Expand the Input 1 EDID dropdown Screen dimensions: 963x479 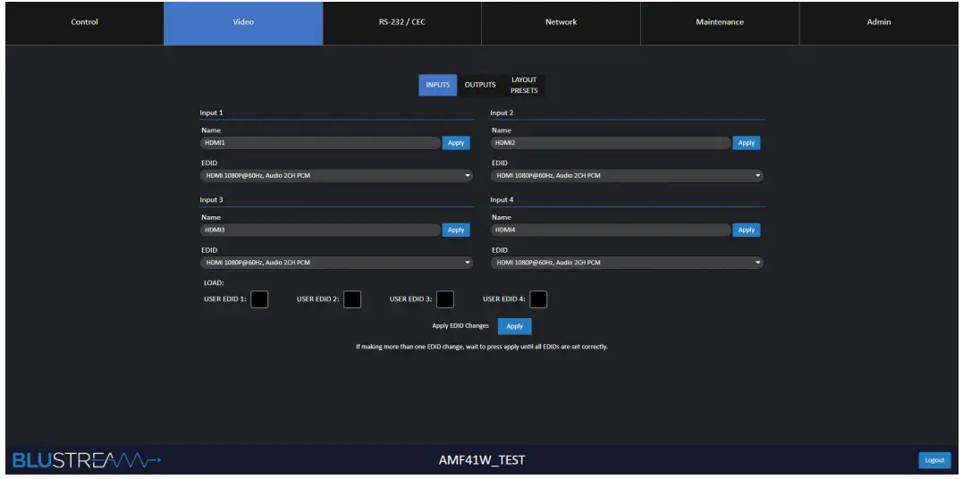point(336,176)
